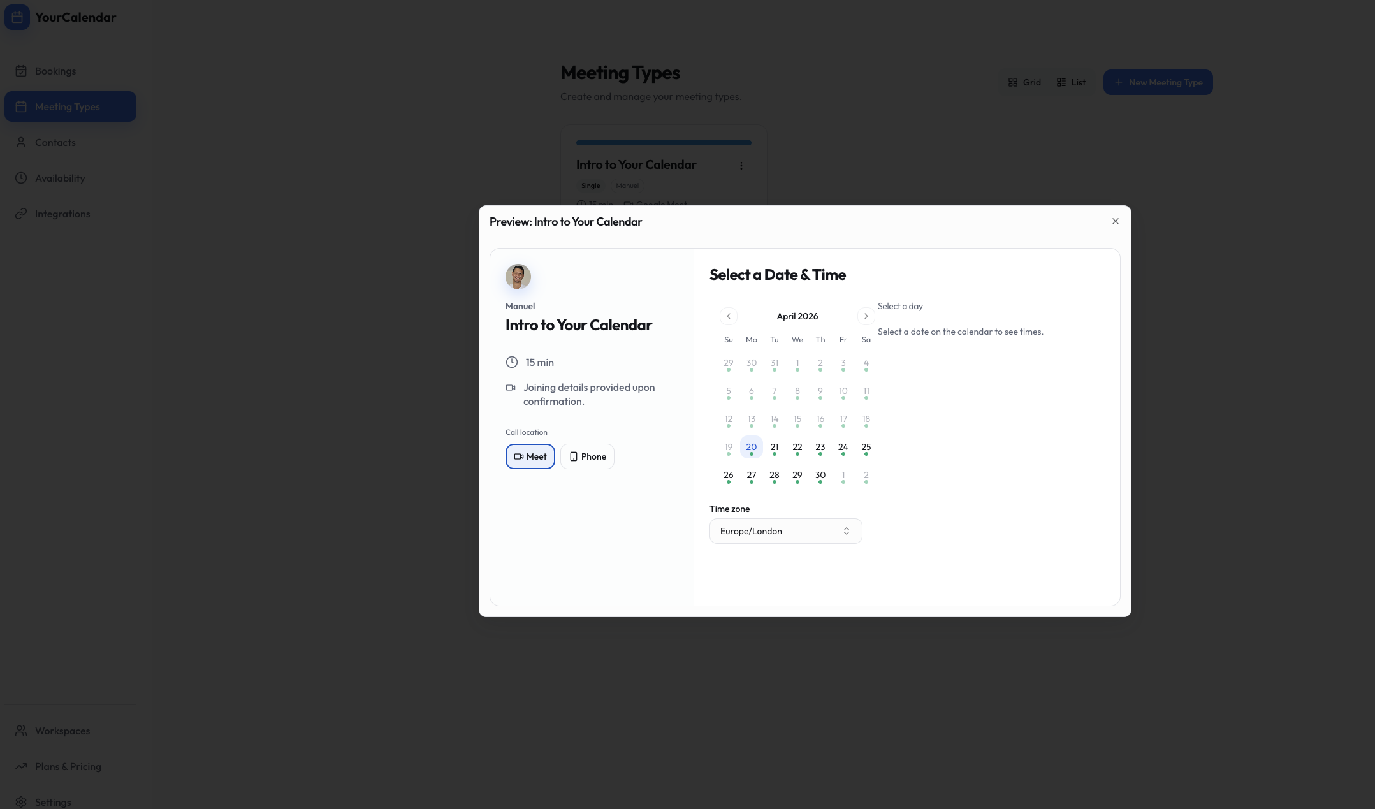The image size is (1375, 809).
Task: Switch to List view
Action: pyautogui.click(x=1071, y=82)
